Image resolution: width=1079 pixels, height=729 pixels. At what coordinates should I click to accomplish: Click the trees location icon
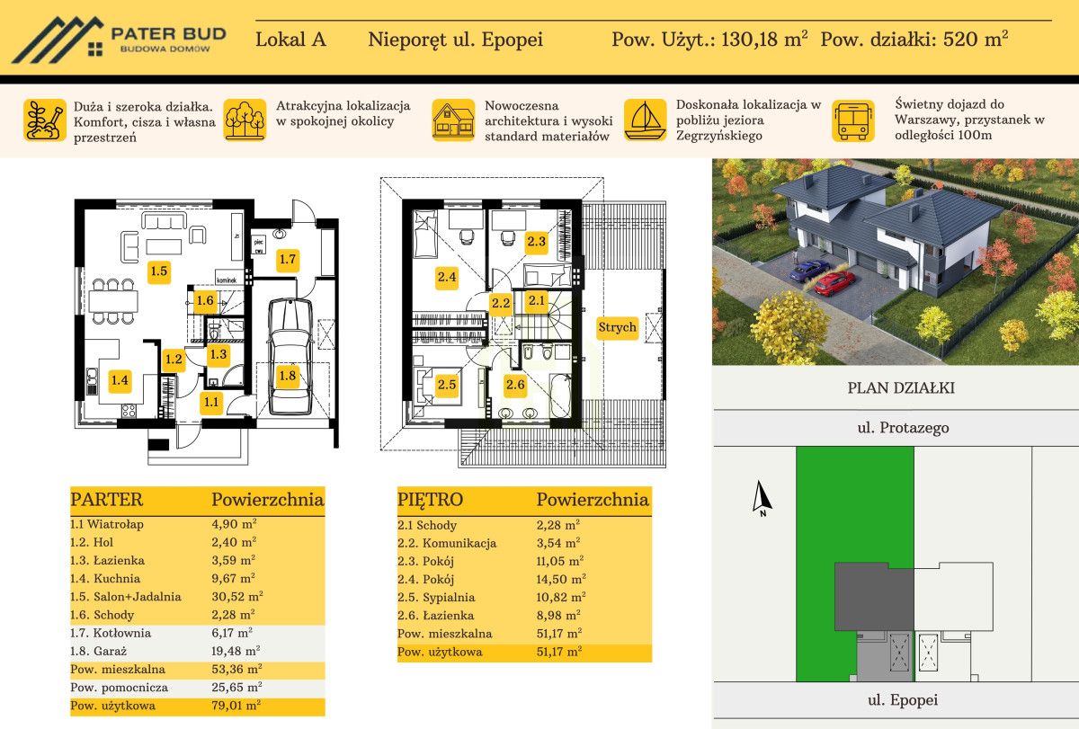point(245,120)
